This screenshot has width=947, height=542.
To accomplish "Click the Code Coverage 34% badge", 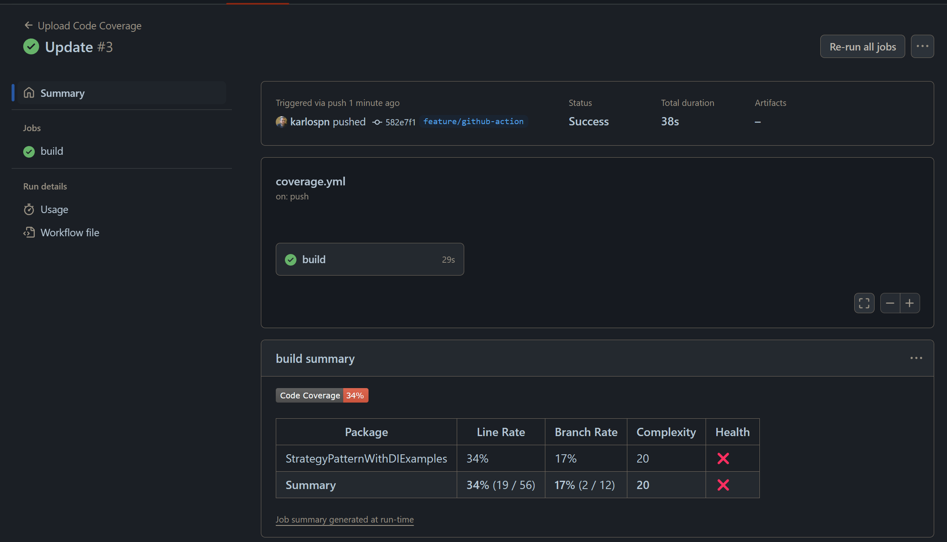I will tap(322, 395).
